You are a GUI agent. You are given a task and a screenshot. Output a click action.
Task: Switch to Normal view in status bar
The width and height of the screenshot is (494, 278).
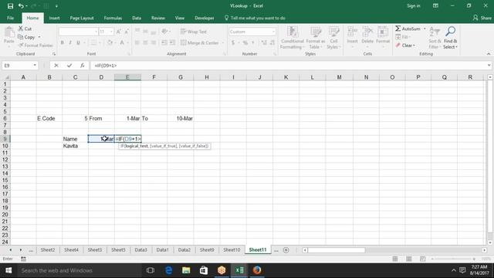point(395,259)
